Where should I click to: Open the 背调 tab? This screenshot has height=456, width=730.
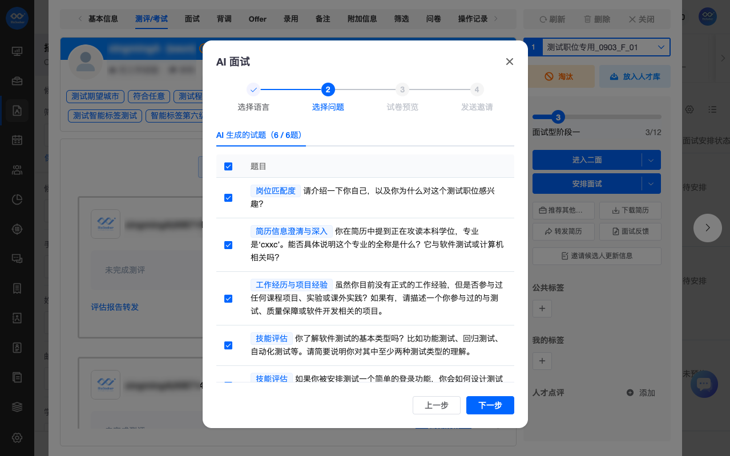click(224, 19)
